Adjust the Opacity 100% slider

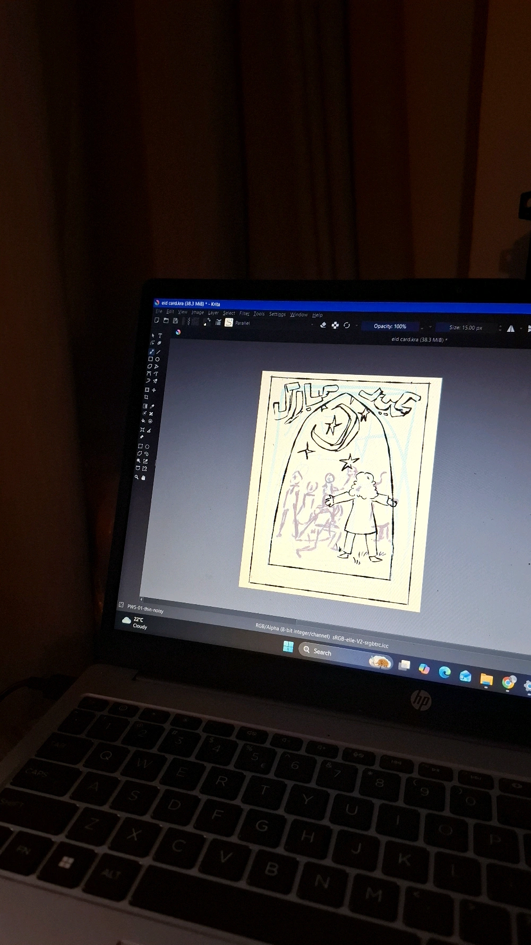390,327
